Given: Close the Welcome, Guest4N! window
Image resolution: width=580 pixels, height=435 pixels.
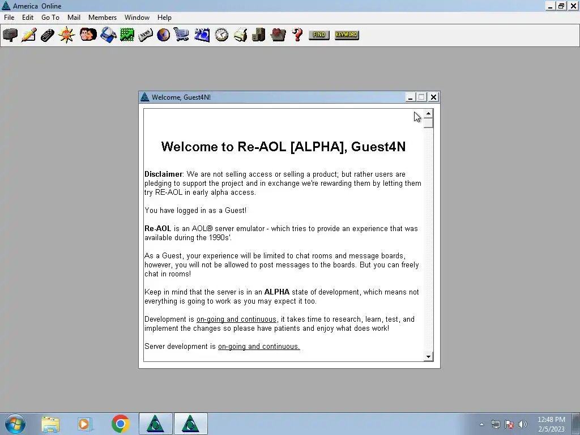Looking at the screenshot, I should [433, 97].
